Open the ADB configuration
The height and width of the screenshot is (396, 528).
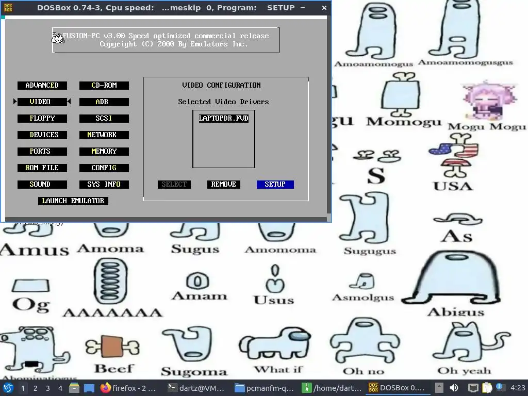(x=104, y=102)
